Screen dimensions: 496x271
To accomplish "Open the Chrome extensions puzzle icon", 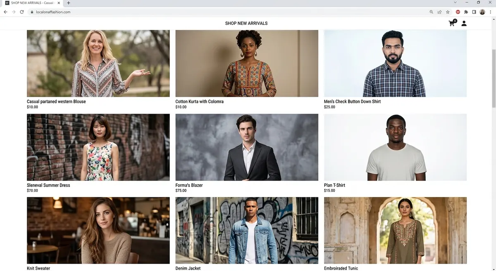I will pos(466,12).
